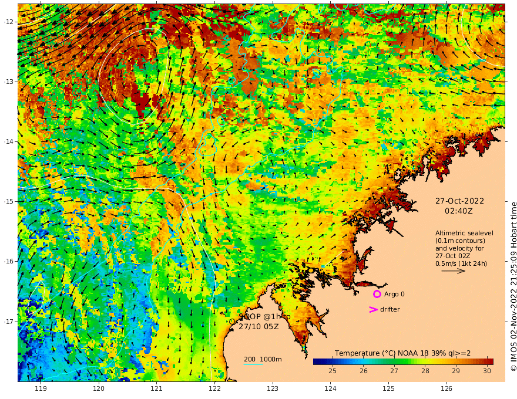Image resolution: width=517 pixels, height=399 pixels.
Task: Click latitude axis label -17
Action: [9, 322]
